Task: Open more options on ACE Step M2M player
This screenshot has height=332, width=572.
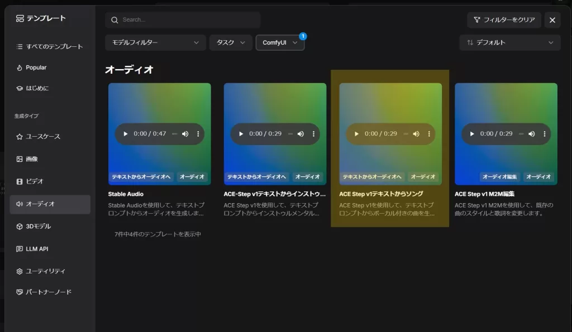Action: coord(545,134)
